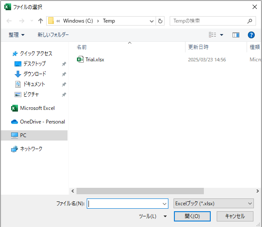Click the refresh button in address bar

[160, 21]
